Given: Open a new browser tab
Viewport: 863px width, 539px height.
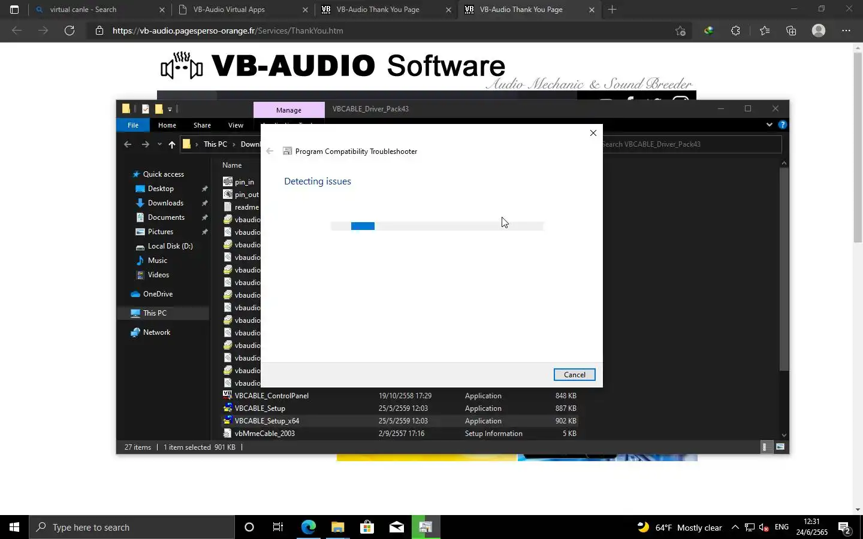Looking at the screenshot, I should (x=612, y=10).
